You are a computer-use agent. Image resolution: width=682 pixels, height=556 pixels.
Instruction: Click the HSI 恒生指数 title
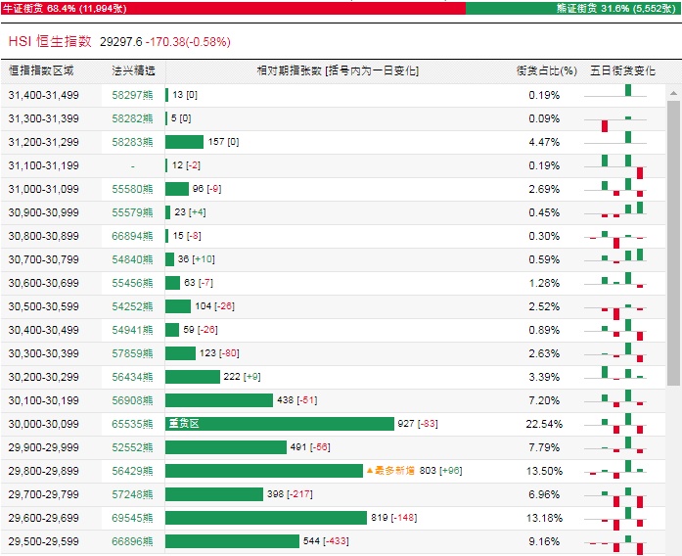50,41
